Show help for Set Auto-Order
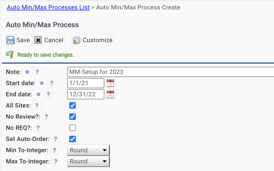This screenshot has width=274, height=171. point(55,139)
